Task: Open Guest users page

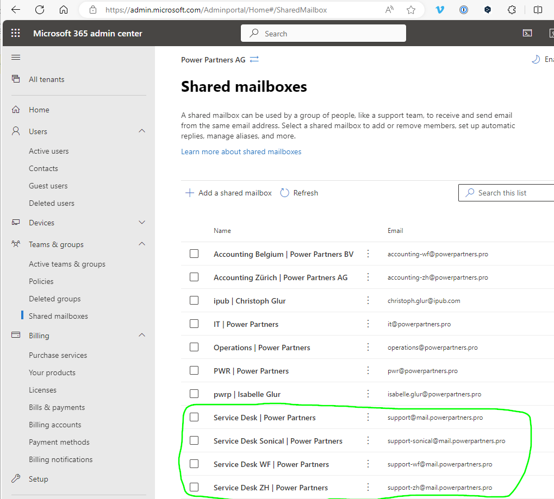Action: (48, 186)
